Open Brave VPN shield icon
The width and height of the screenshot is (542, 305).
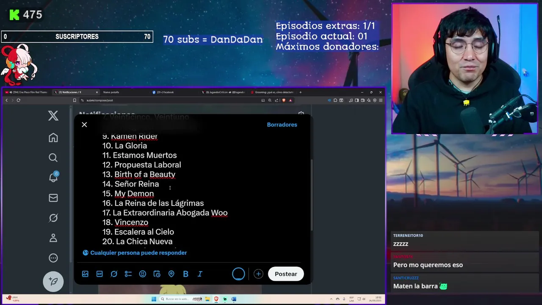pyautogui.click(x=375, y=100)
